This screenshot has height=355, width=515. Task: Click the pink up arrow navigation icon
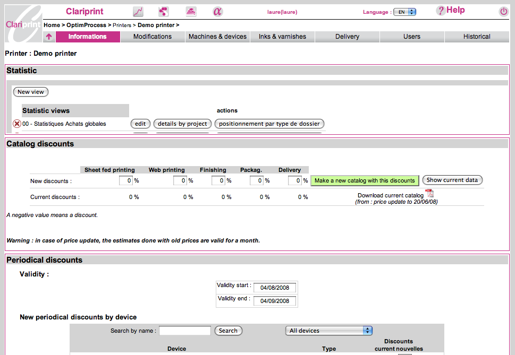pos(49,37)
